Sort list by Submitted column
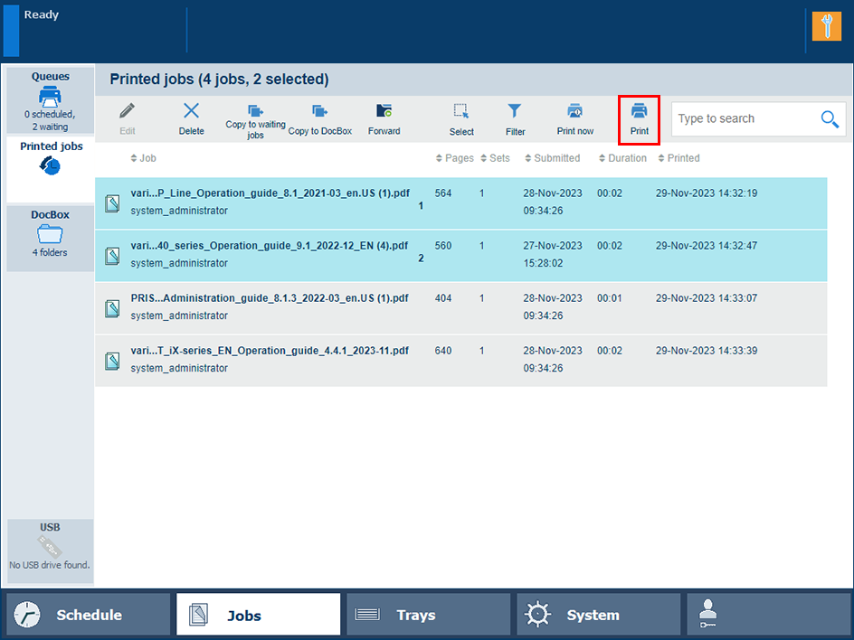 (552, 158)
